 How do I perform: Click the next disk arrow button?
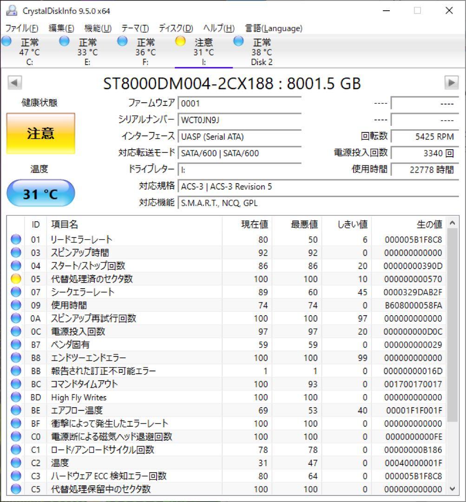tap(451, 82)
